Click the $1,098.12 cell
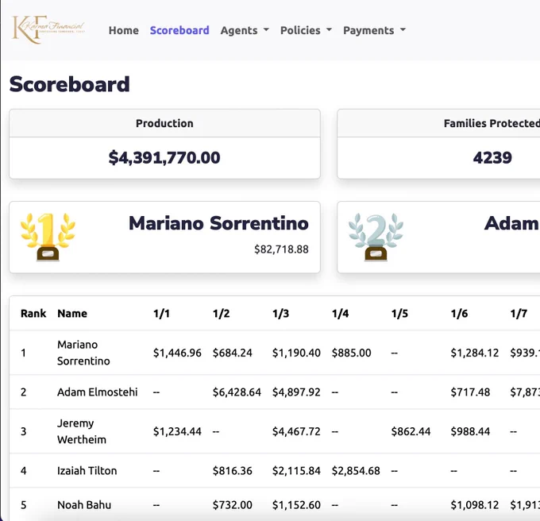The width and height of the screenshot is (540, 521). (x=475, y=505)
